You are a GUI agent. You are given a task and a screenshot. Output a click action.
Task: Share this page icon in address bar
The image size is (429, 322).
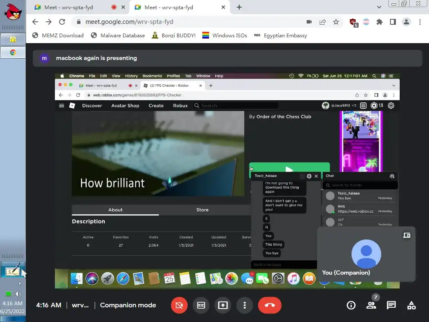point(323,22)
